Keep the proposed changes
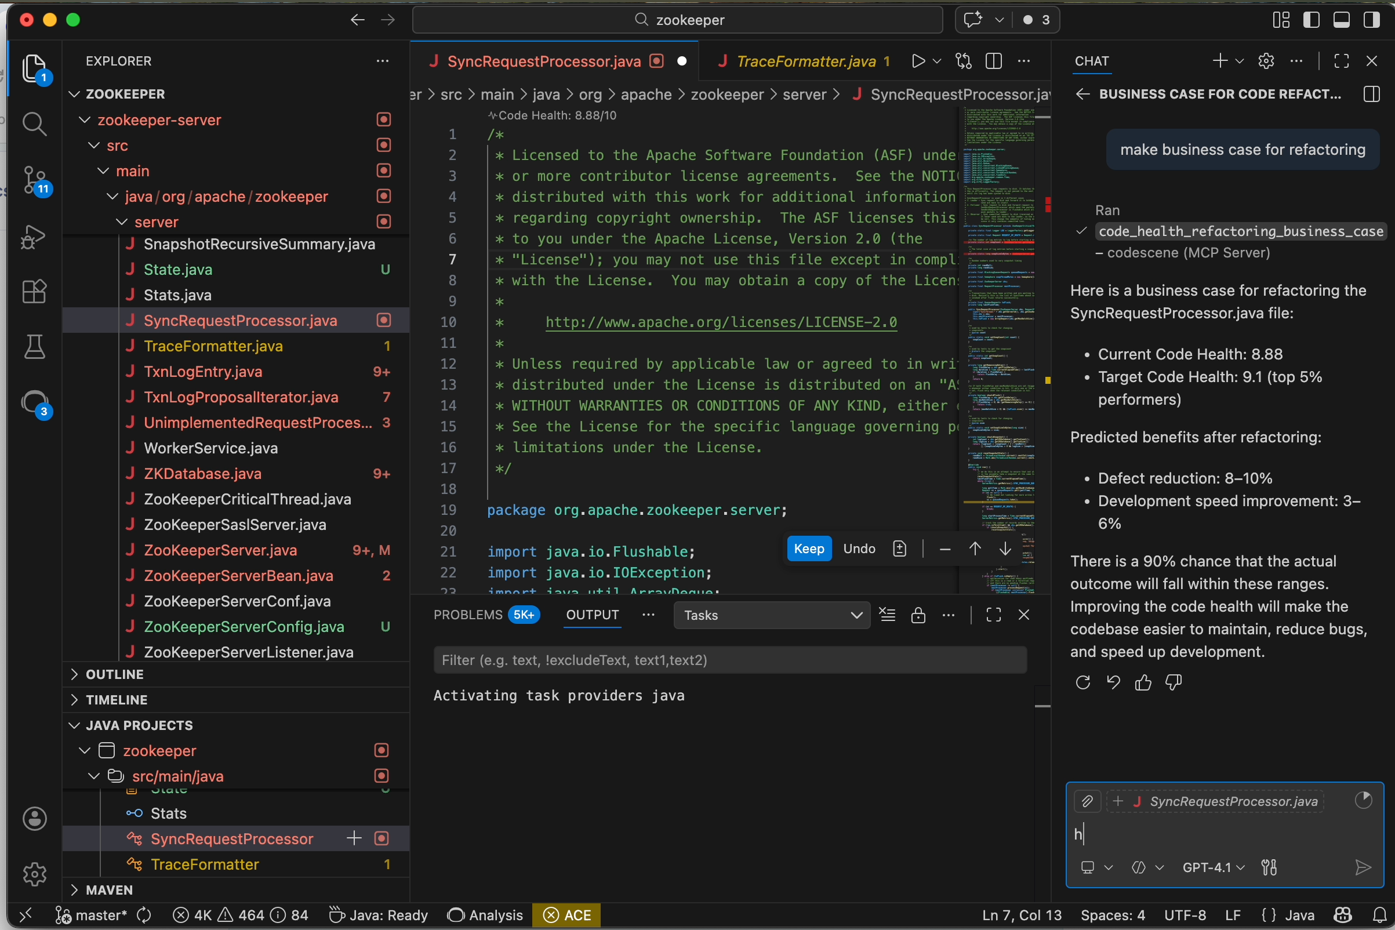This screenshot has width=1395, height=930. (x=808, y=548)
